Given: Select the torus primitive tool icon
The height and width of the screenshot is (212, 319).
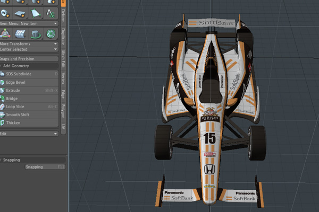Looking at the screenshot, I should pyautogui.click(x=5, y=13).
